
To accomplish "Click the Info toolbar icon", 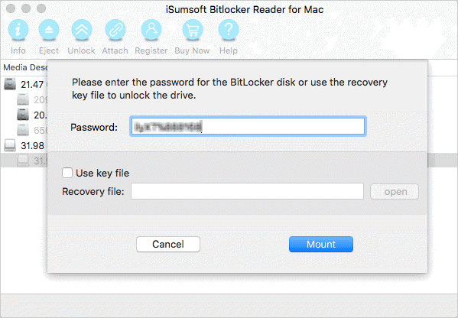I will 18,30.
